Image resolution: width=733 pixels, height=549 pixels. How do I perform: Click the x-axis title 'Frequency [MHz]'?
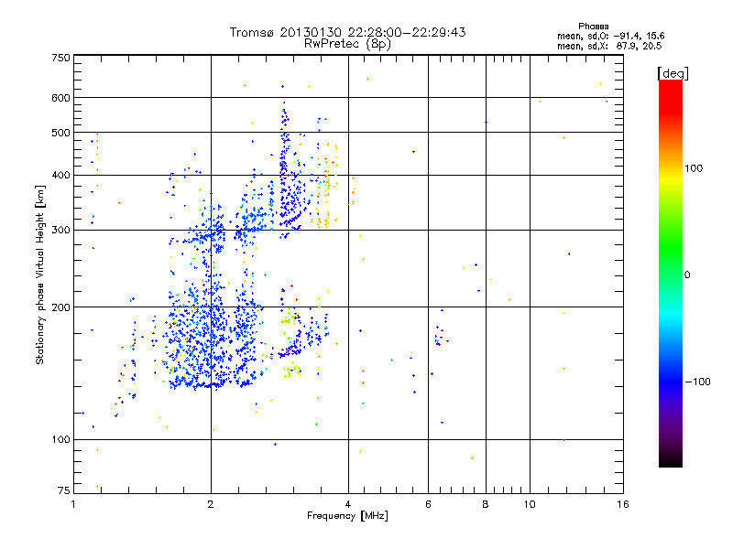coord(347,516)
